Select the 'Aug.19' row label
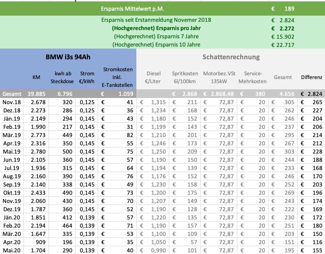 tap(12, 176)
